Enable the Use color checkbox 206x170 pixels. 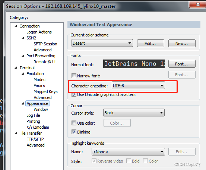(x=74, y=123)
